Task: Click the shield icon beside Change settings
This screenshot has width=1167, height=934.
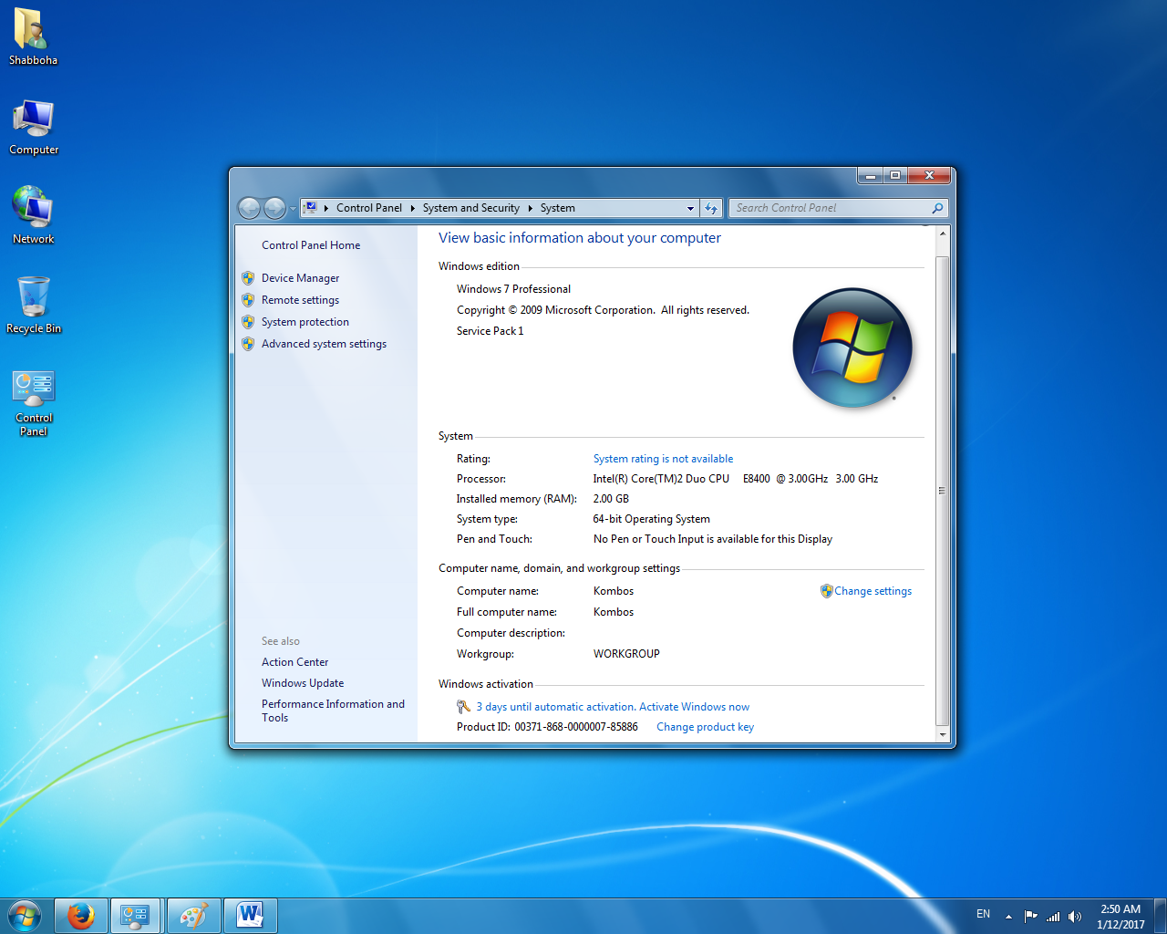Action: click(826, 591)
